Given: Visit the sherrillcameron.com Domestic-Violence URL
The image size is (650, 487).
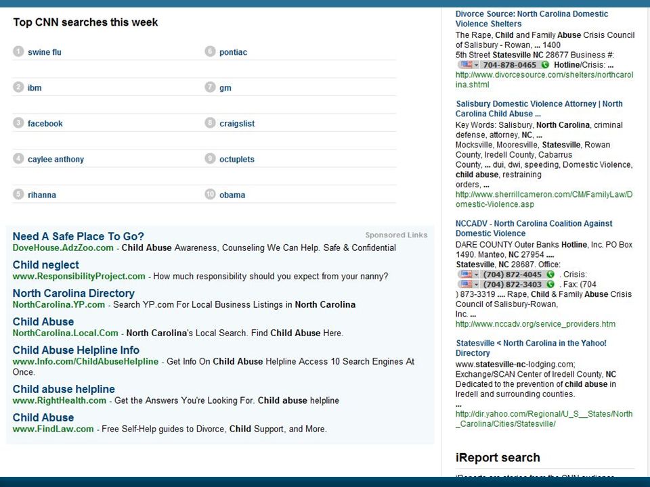Looking at the screenshot, I should pyautogui.click(x=544, y=199).
